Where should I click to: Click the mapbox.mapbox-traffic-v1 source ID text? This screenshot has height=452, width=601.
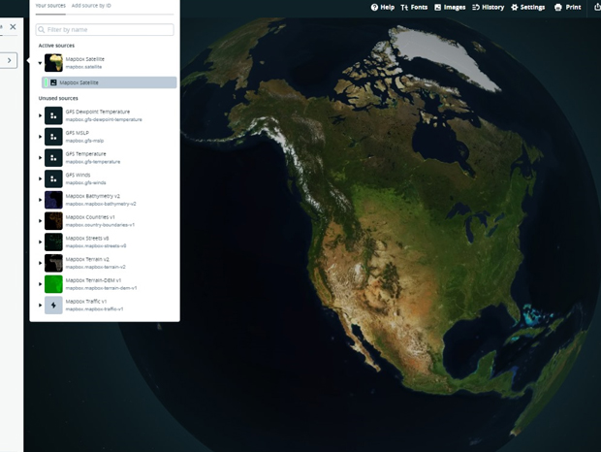[95, 309]
